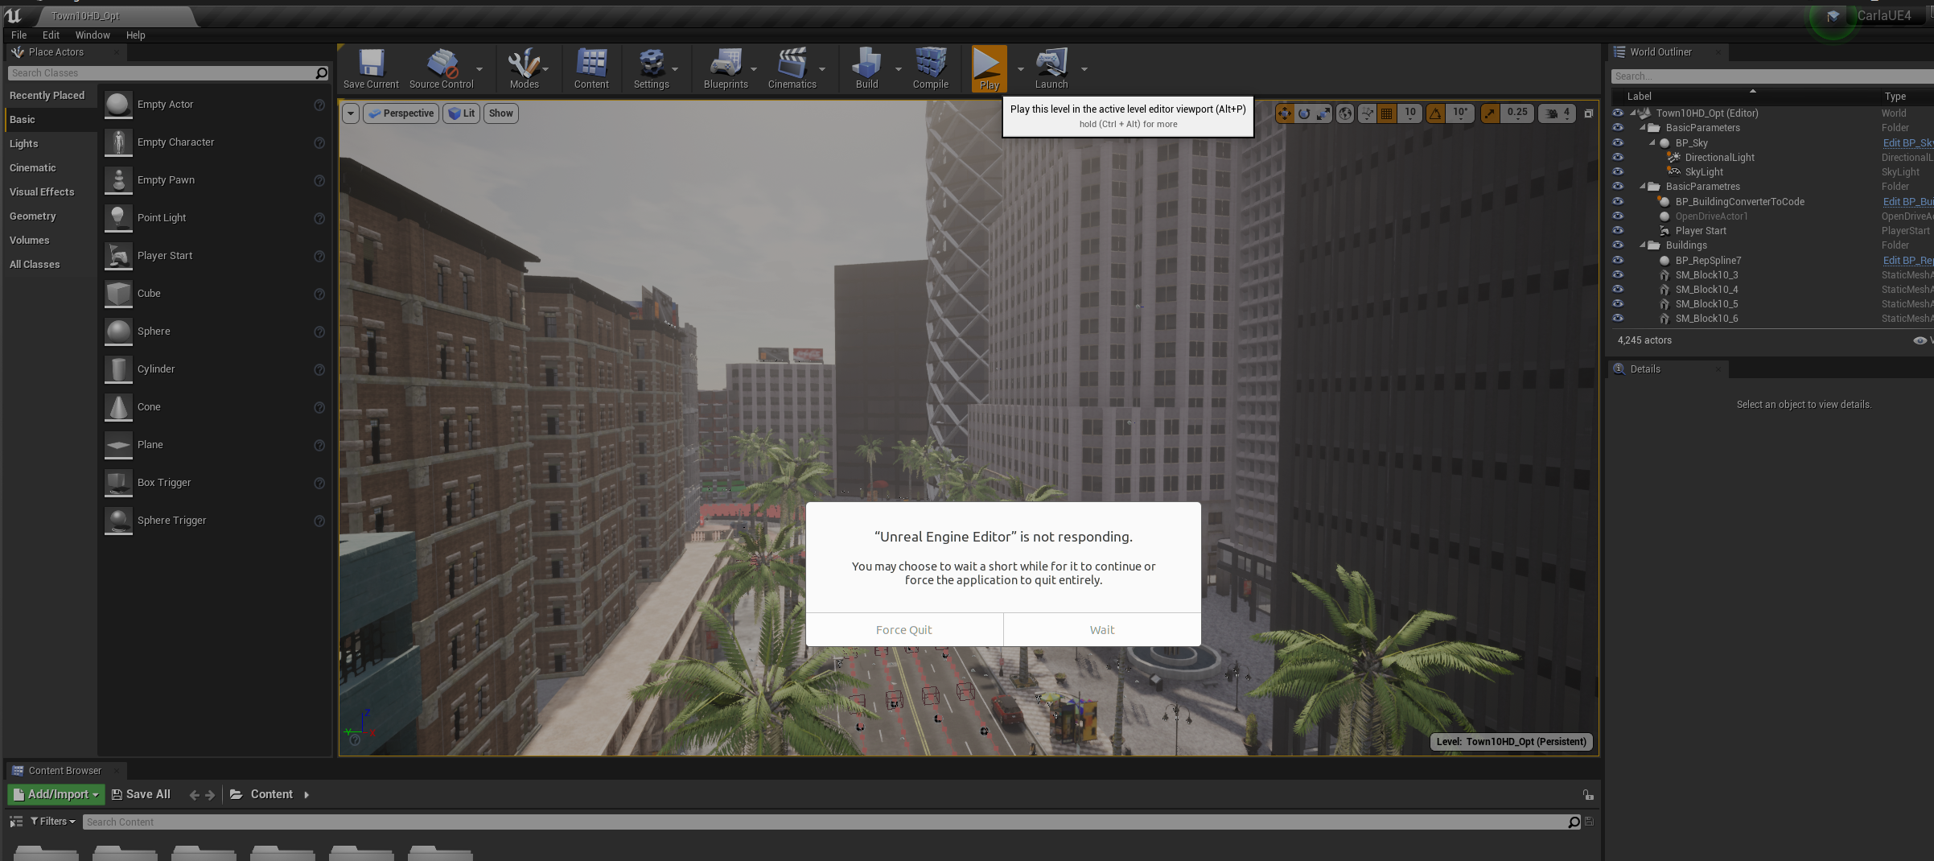Open the grid snap size 10 dropdown
1934x861 pixels.
1409,113
